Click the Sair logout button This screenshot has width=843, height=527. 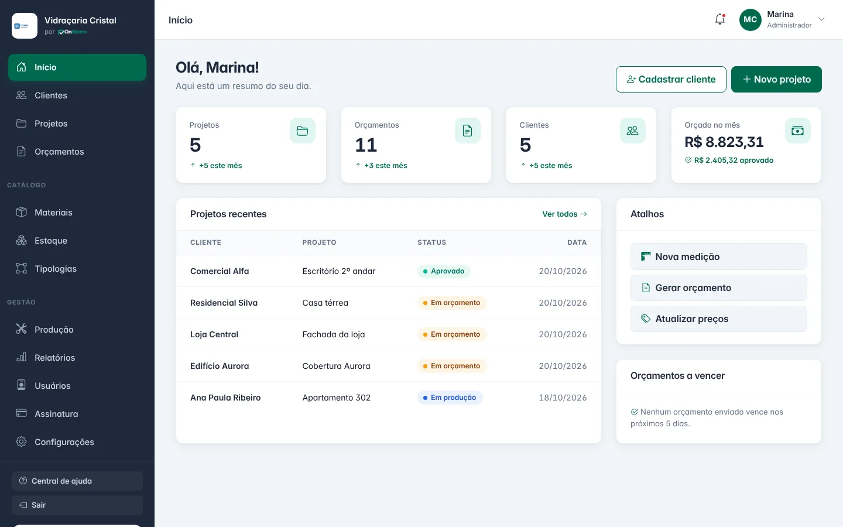click(77, 505)
